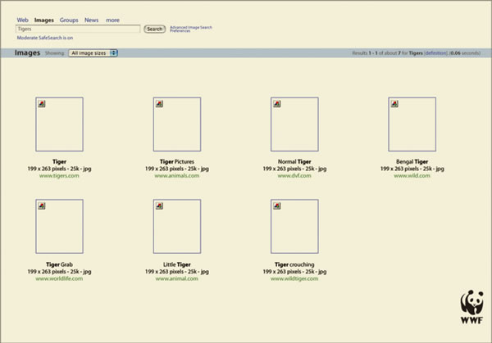The width and height of the screenshot is (492, 343).
Task: Open the www.tigers.com link
Action: [x=59, y=175]
